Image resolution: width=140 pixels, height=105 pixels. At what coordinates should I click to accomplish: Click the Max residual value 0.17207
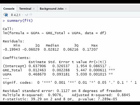click(90, 50)
